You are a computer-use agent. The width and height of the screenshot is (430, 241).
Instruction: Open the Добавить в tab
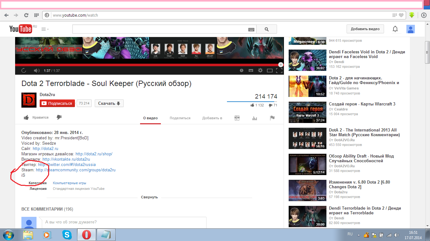click(212, 118)
